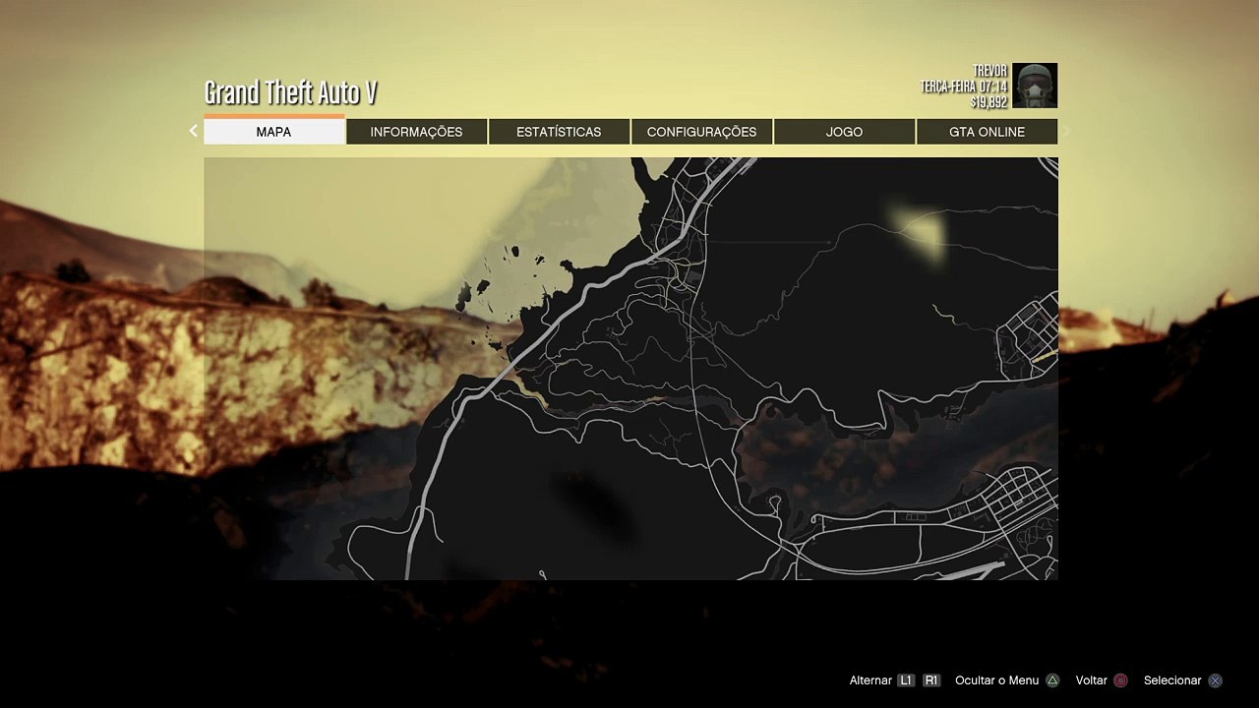Click the Ocultar o Menu label
The image size is (1259, 708).
coord(996,680)
